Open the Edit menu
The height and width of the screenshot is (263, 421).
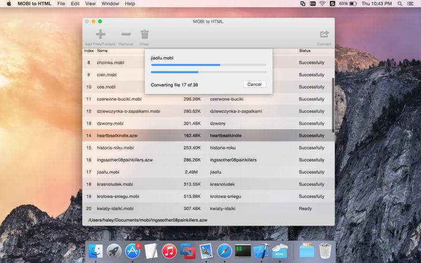click(x=75, y=4)
